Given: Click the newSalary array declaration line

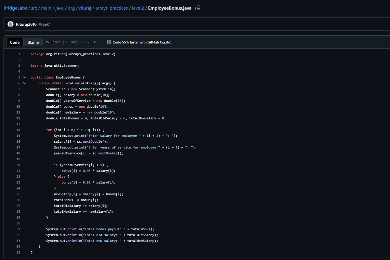Looking at the screenshot, I should pyautogui.click(x=81, y=112).
